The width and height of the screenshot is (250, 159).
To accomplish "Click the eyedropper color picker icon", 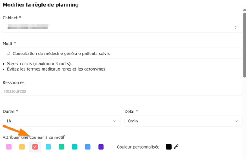I will 176,147.
